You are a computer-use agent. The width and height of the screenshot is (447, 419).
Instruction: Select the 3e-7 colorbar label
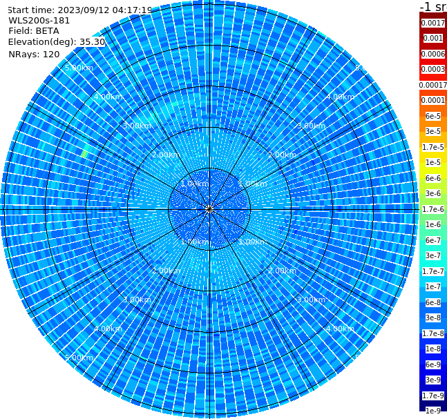(433, 255)
